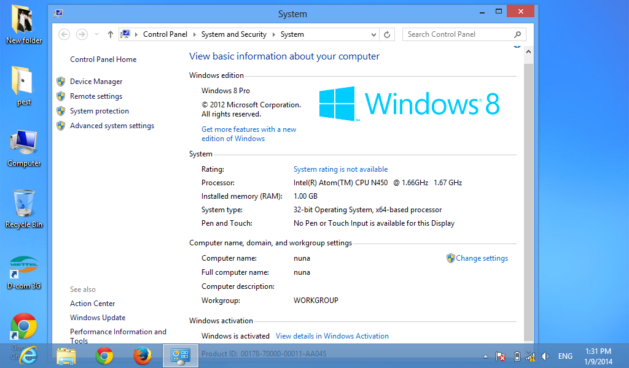This screenshot has height=368, width=629.
Task: Click the search magnifier icon
Action: pyautogui.click(x=517, y=34)
